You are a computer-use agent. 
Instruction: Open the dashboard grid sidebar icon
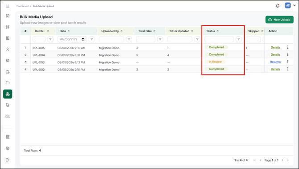tap(8, 16)
